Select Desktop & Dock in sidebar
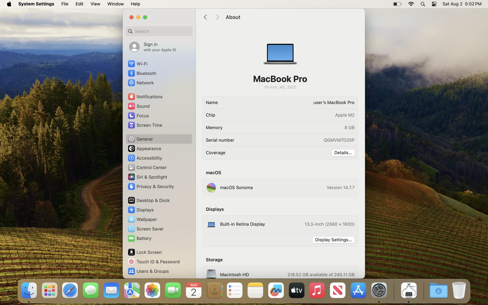Screen dimensions: 488x305 159,200
